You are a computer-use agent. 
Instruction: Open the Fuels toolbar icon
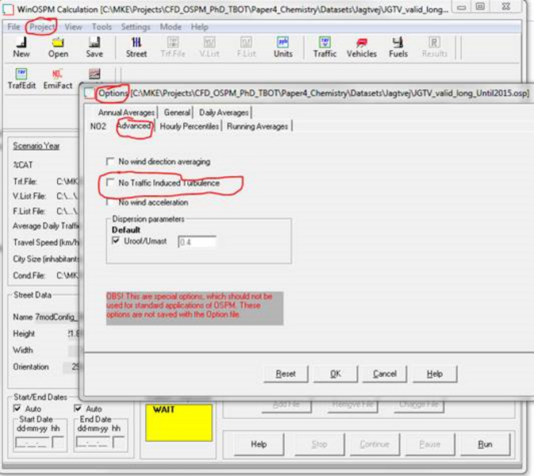398,46
